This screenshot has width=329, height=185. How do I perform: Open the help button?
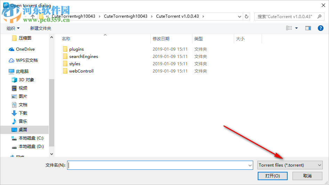point(321,28)
